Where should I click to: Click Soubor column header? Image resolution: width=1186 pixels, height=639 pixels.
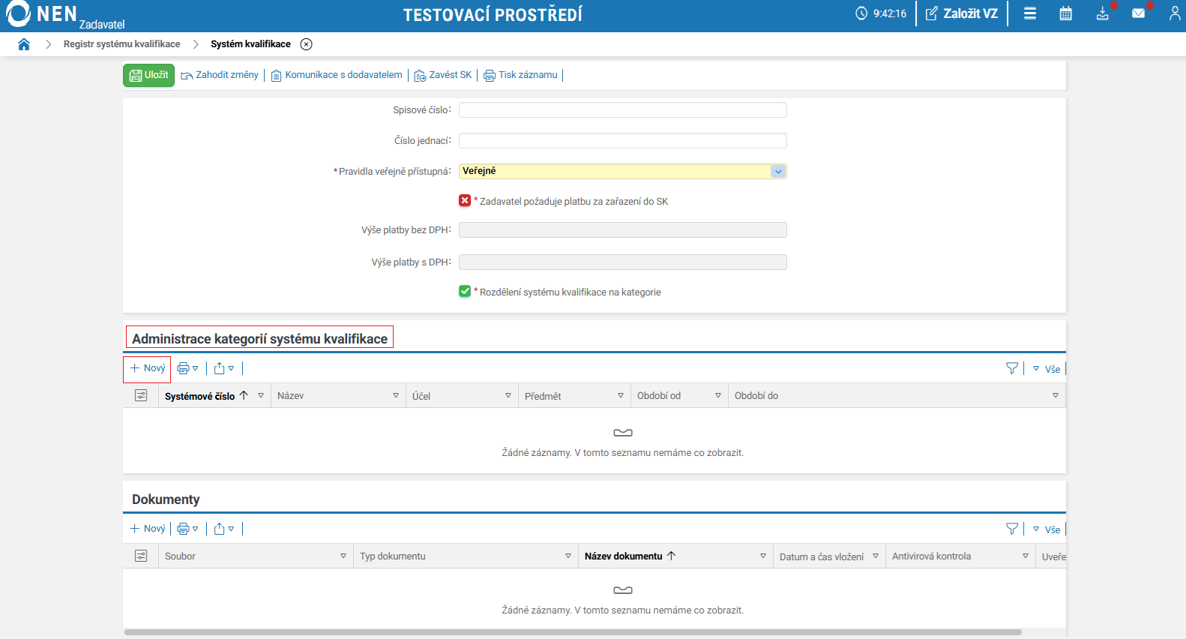[180, 556]
